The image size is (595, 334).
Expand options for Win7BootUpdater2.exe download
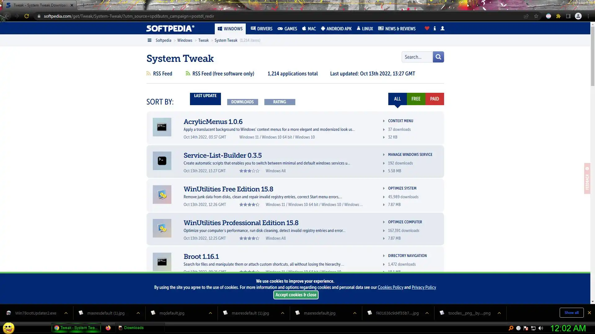pos(66,313)
